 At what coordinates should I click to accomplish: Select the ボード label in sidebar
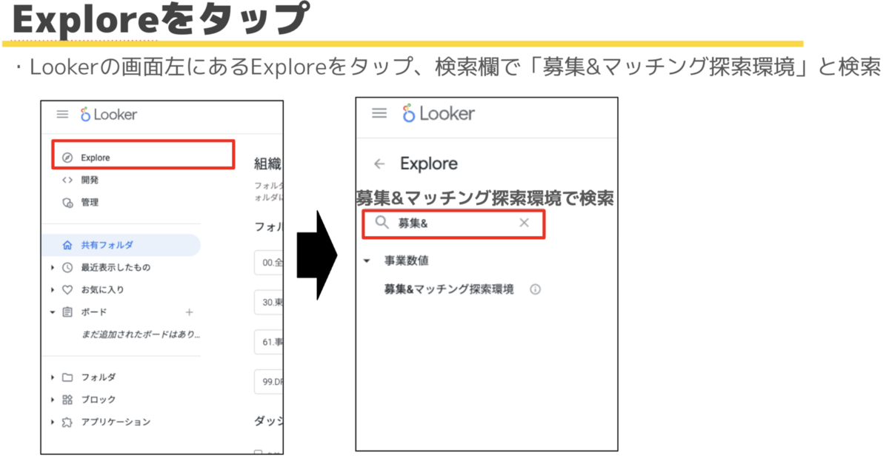(x=93, y=312)
